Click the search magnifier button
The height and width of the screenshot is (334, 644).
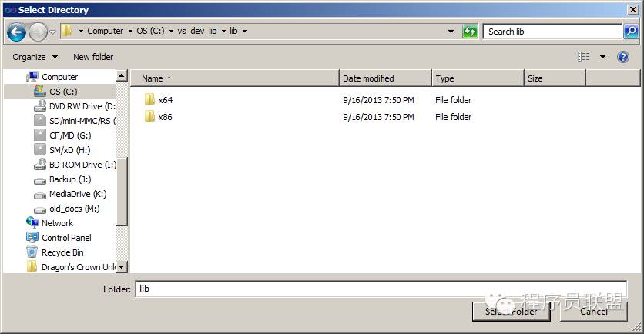pos(630,32)
